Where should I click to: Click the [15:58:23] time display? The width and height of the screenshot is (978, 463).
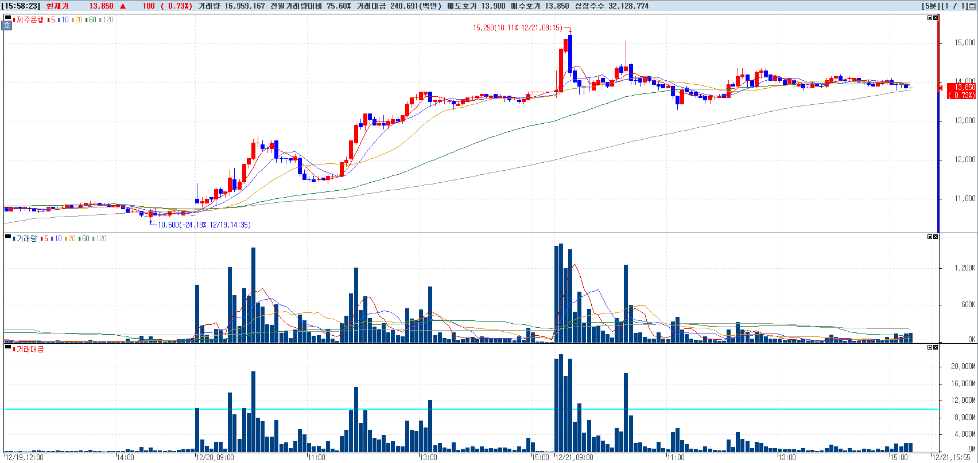[21, 6]
